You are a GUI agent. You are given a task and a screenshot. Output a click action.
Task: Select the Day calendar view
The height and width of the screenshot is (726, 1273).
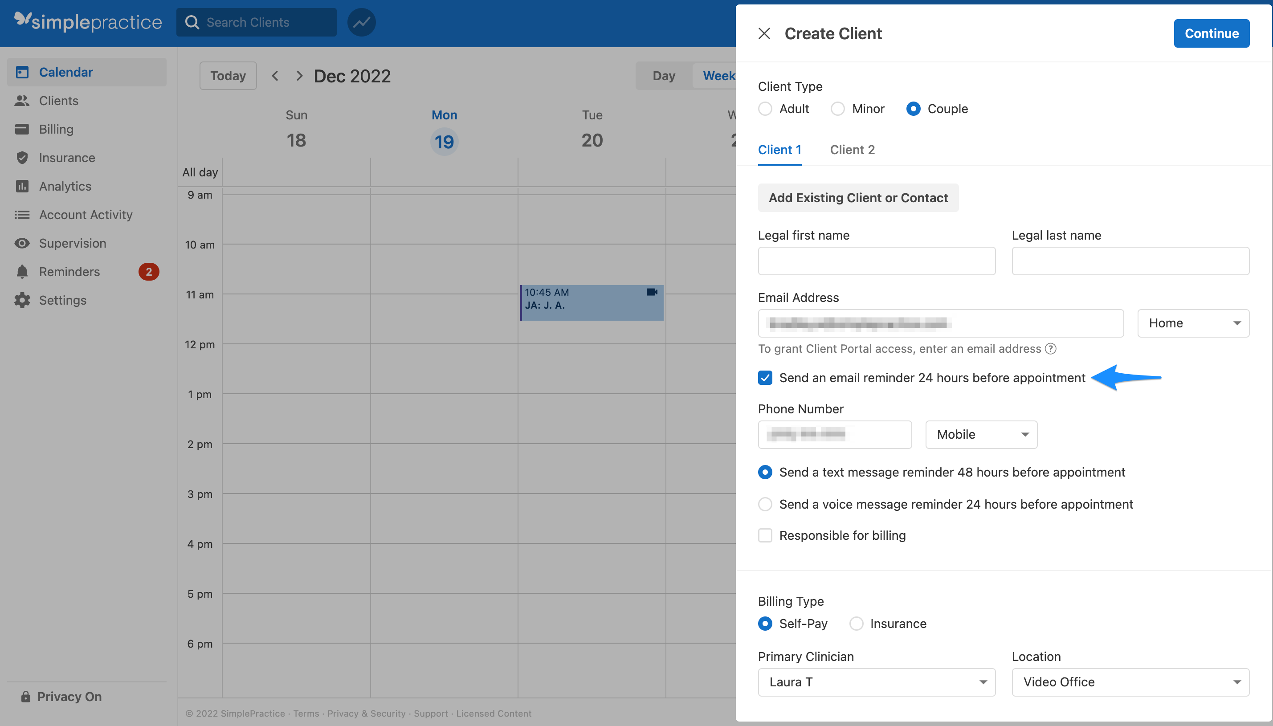coord(663,75)
